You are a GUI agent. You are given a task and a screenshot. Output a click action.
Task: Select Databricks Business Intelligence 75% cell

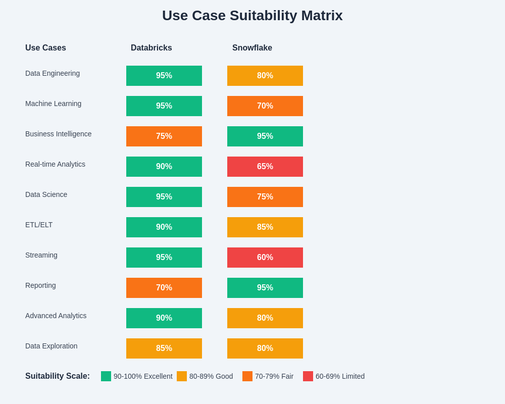pos(164,136)
